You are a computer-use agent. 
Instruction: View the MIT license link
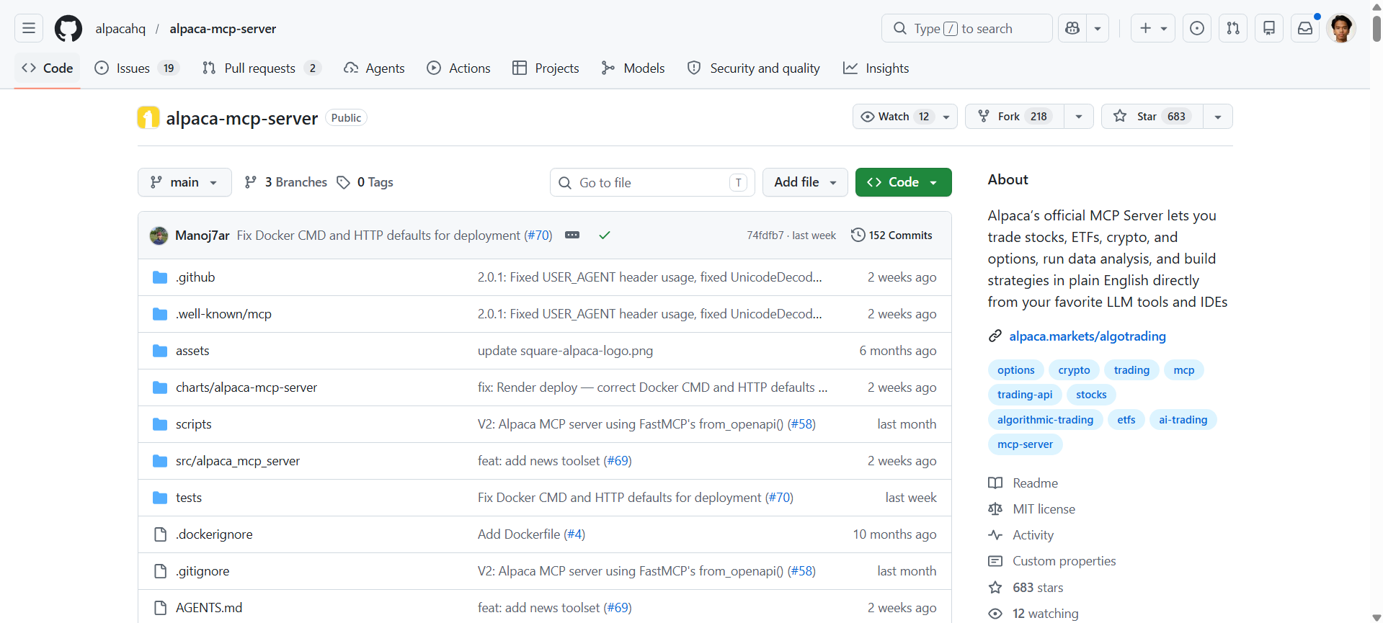click(1044, 509)
